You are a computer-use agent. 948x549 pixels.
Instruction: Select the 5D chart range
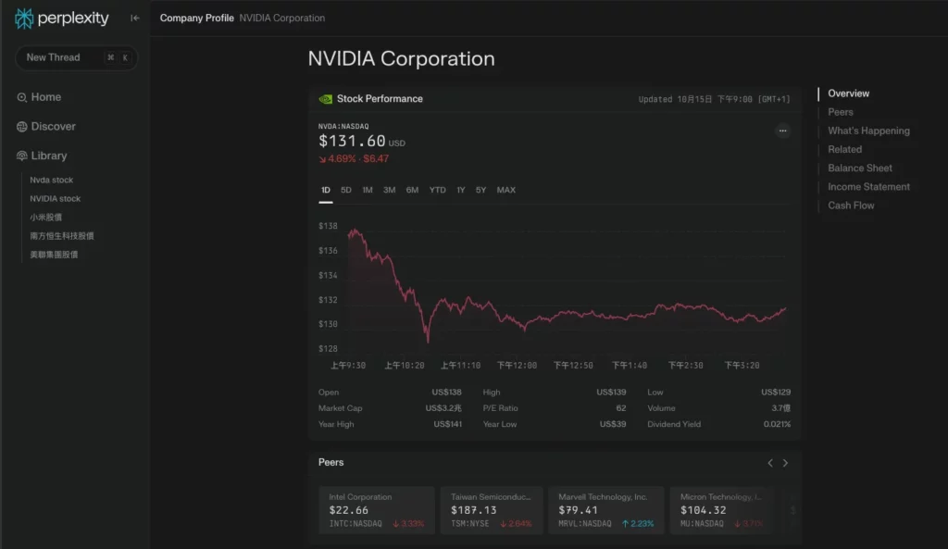346,190
